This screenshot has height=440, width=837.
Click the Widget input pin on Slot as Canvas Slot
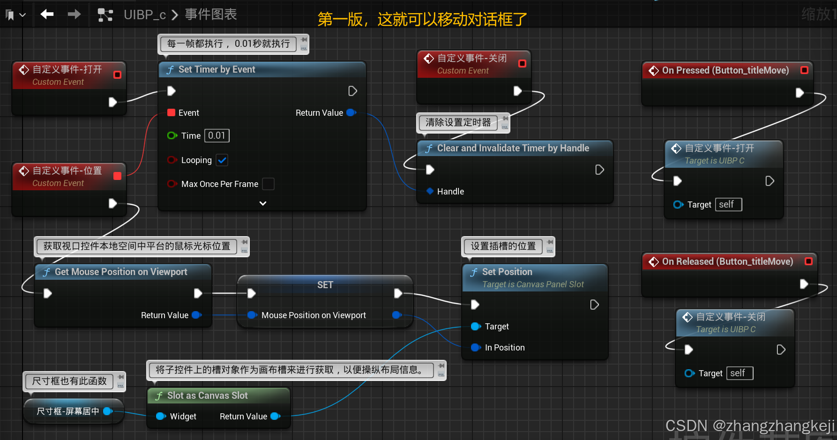click(x=162, y=416)
